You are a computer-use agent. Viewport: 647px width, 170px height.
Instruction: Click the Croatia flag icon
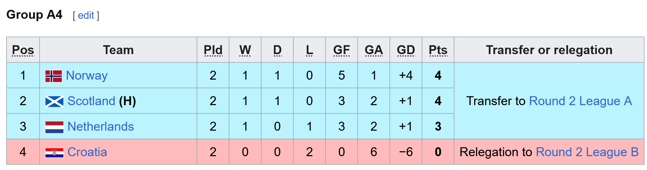(54, 152)
